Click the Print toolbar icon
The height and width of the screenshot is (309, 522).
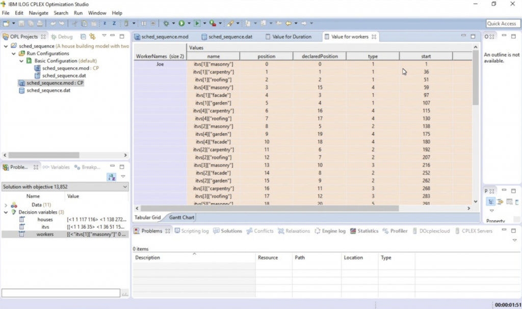[x=40, y=23]
